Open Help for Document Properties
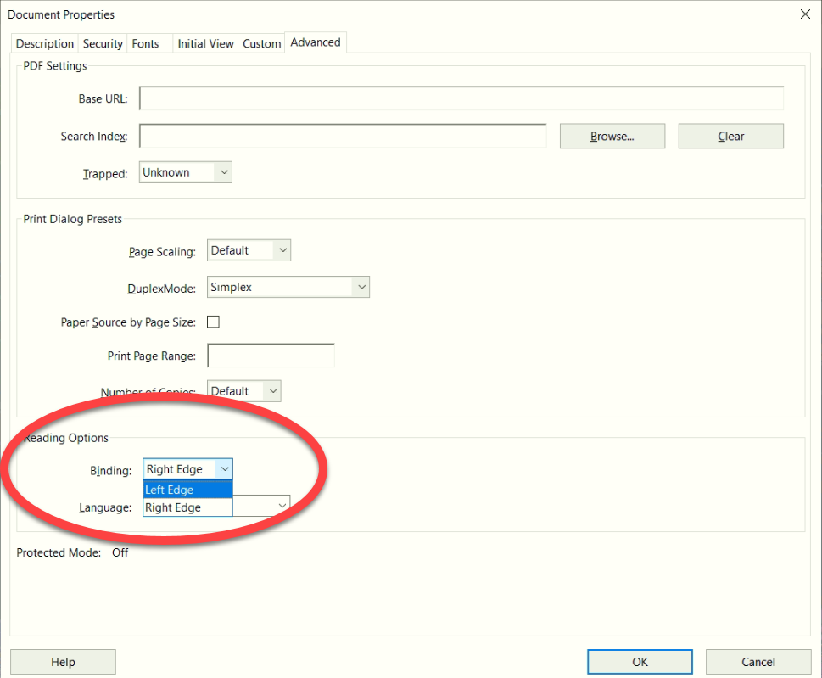This screenshot has width=822, height=678. pyautogui.click(x=63, y=662)
